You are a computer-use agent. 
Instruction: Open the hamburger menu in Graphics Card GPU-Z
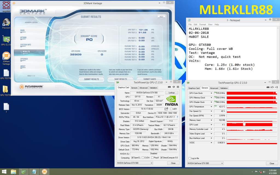tap(178, 87)
